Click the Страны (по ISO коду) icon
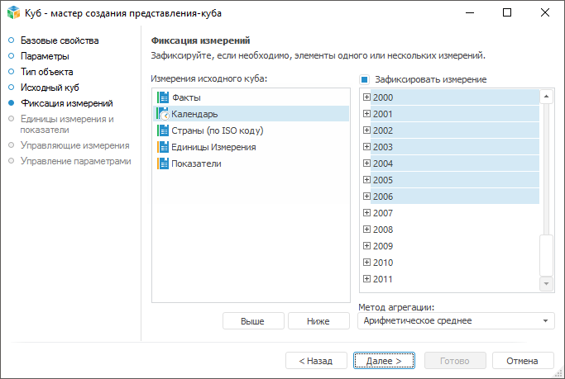Viewport: 565px width, 379px height. coord(162,130)
